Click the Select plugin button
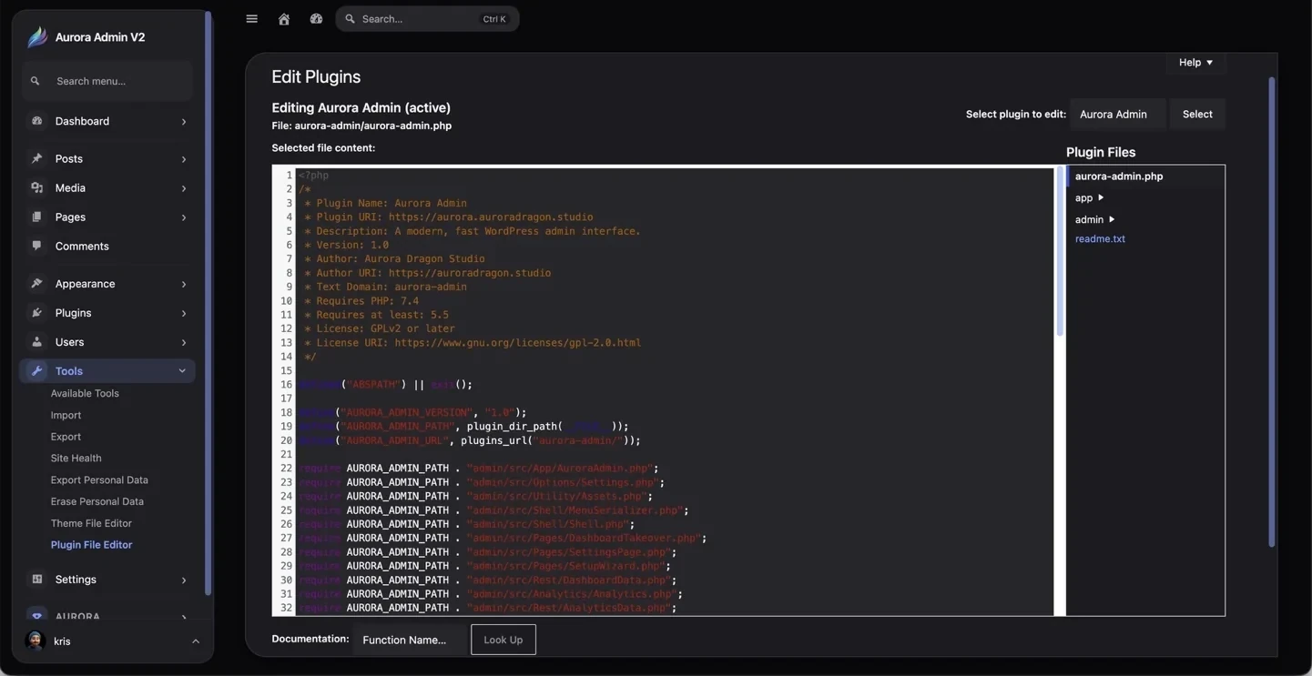The height and width of the screenshot is (676, 1312). (1197, 114)
